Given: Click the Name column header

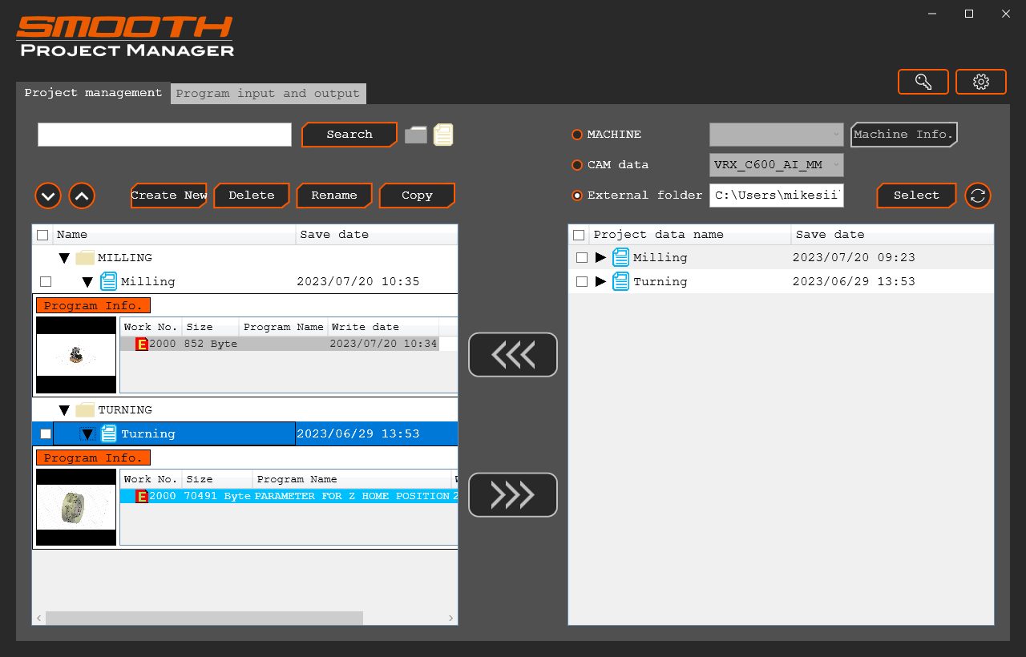Looking at the screenshot, I should pyautogui.click(x=174, y=235).
